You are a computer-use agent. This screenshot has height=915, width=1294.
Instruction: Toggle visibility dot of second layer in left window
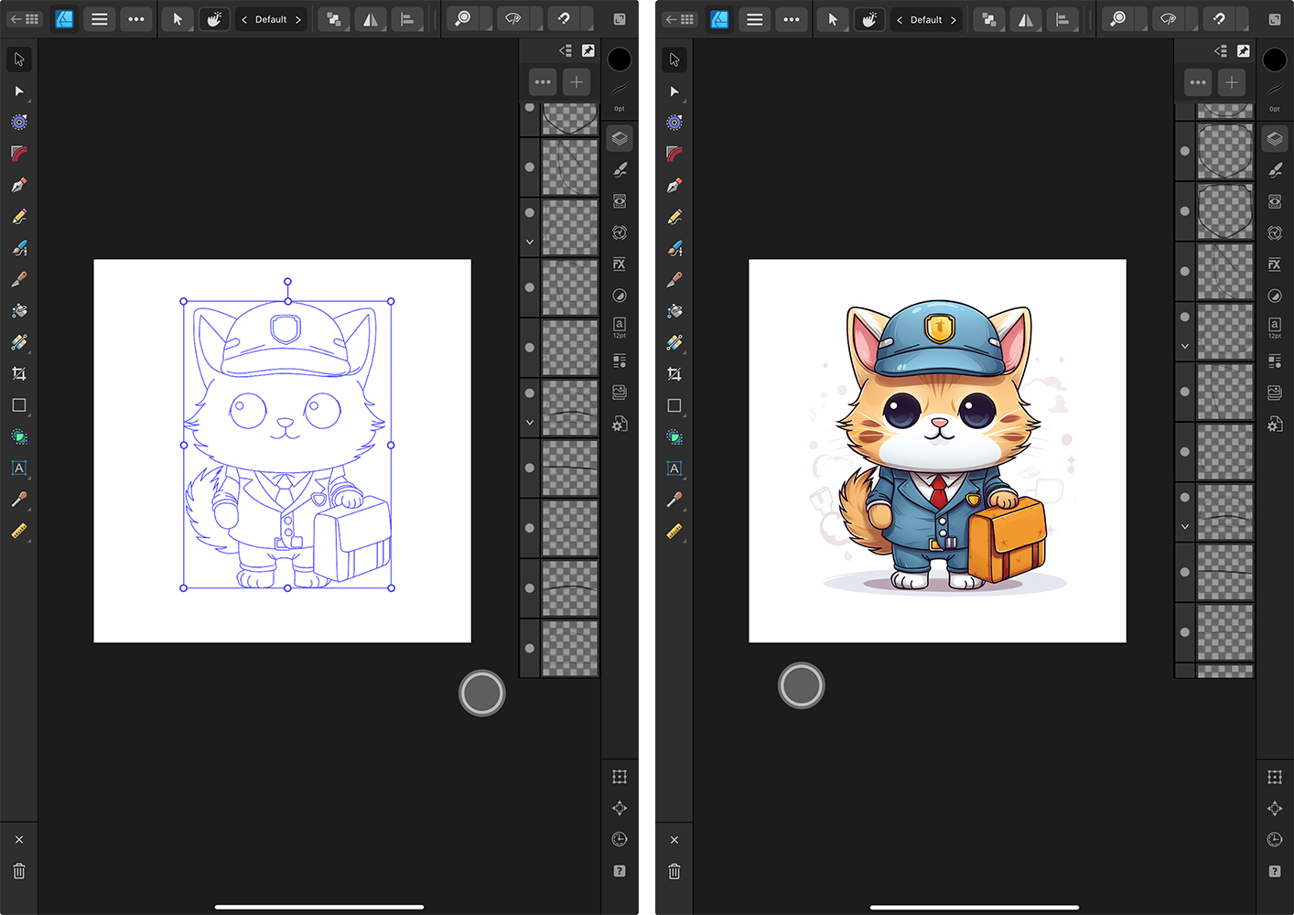(x=530, y=167)
